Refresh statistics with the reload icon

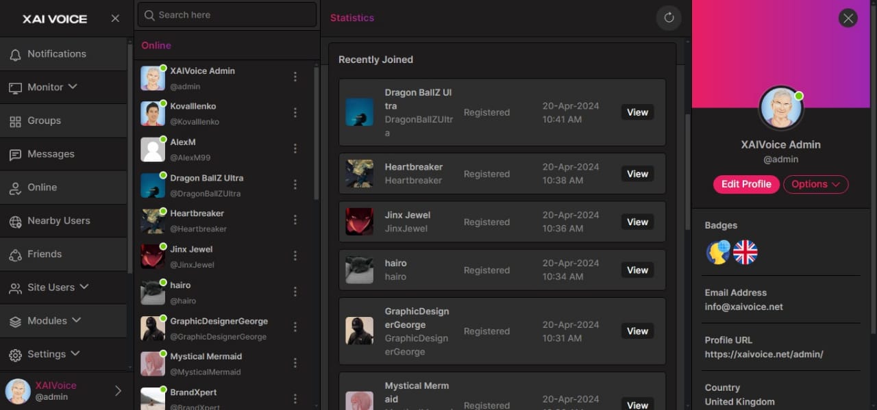(x=669, y=18)
